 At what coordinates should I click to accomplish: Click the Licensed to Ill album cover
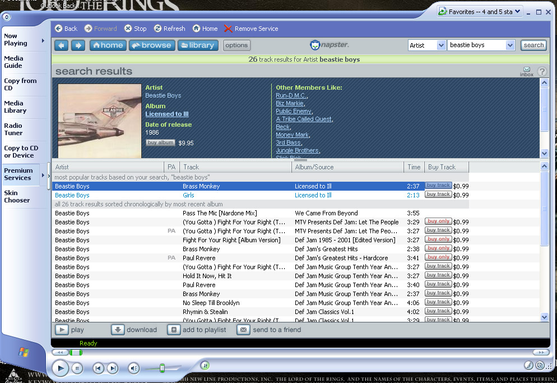point(100,121)
